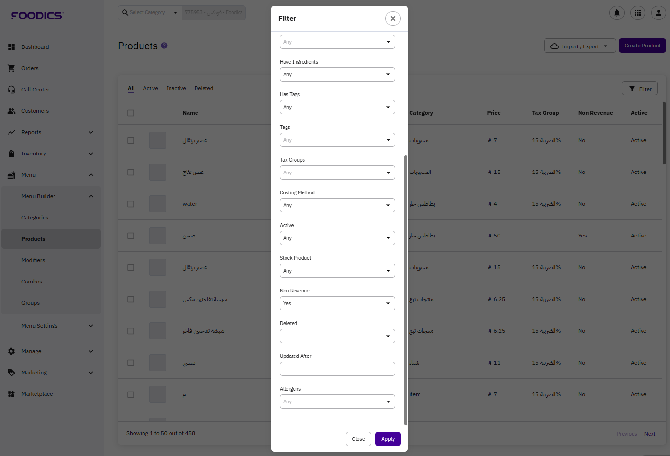Switch to the Inactive products tab

tap(176, 88)
